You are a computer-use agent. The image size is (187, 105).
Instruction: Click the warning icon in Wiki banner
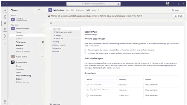click(49, 16)
